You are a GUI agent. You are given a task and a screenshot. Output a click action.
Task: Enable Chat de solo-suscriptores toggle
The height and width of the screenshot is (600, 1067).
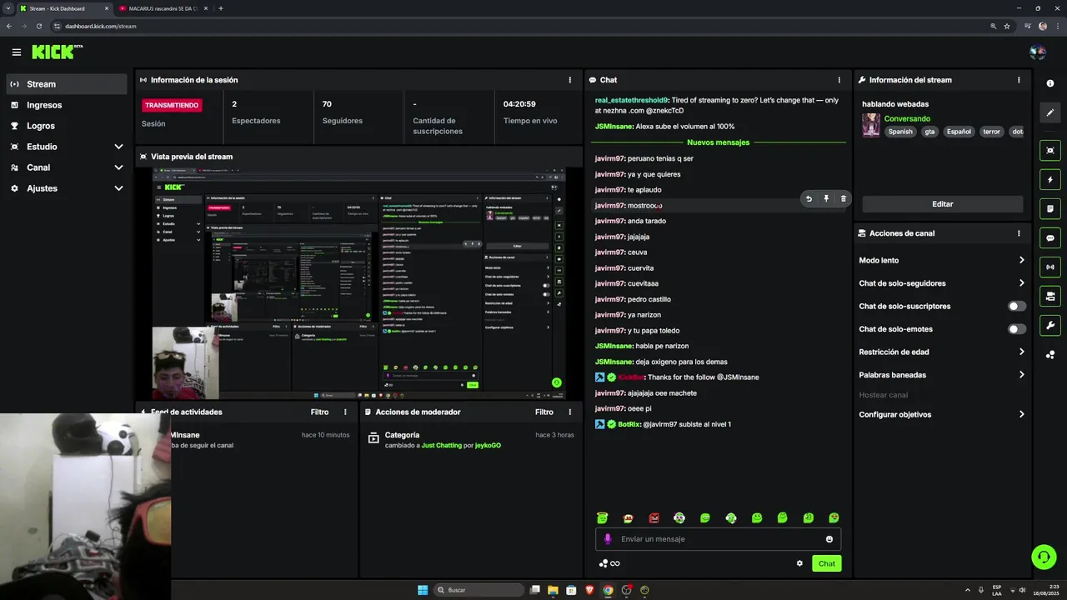pyautogui.click(x=1017, y=306)
